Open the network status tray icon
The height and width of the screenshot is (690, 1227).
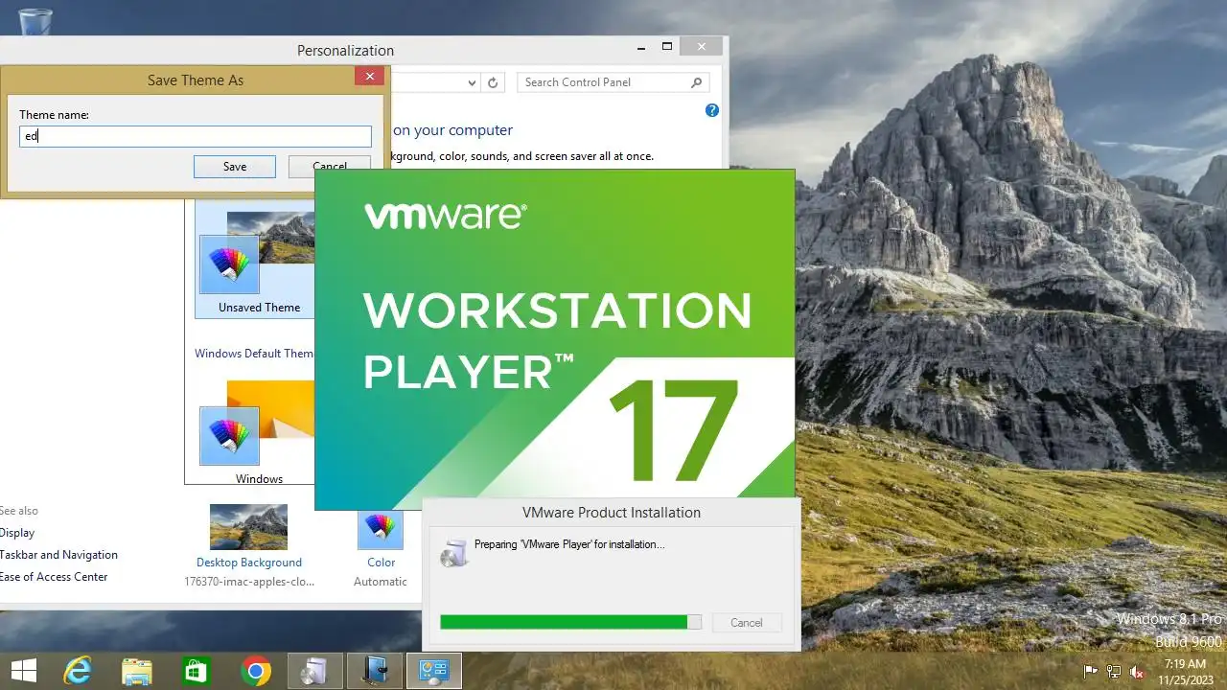[x=1114, y=671]
